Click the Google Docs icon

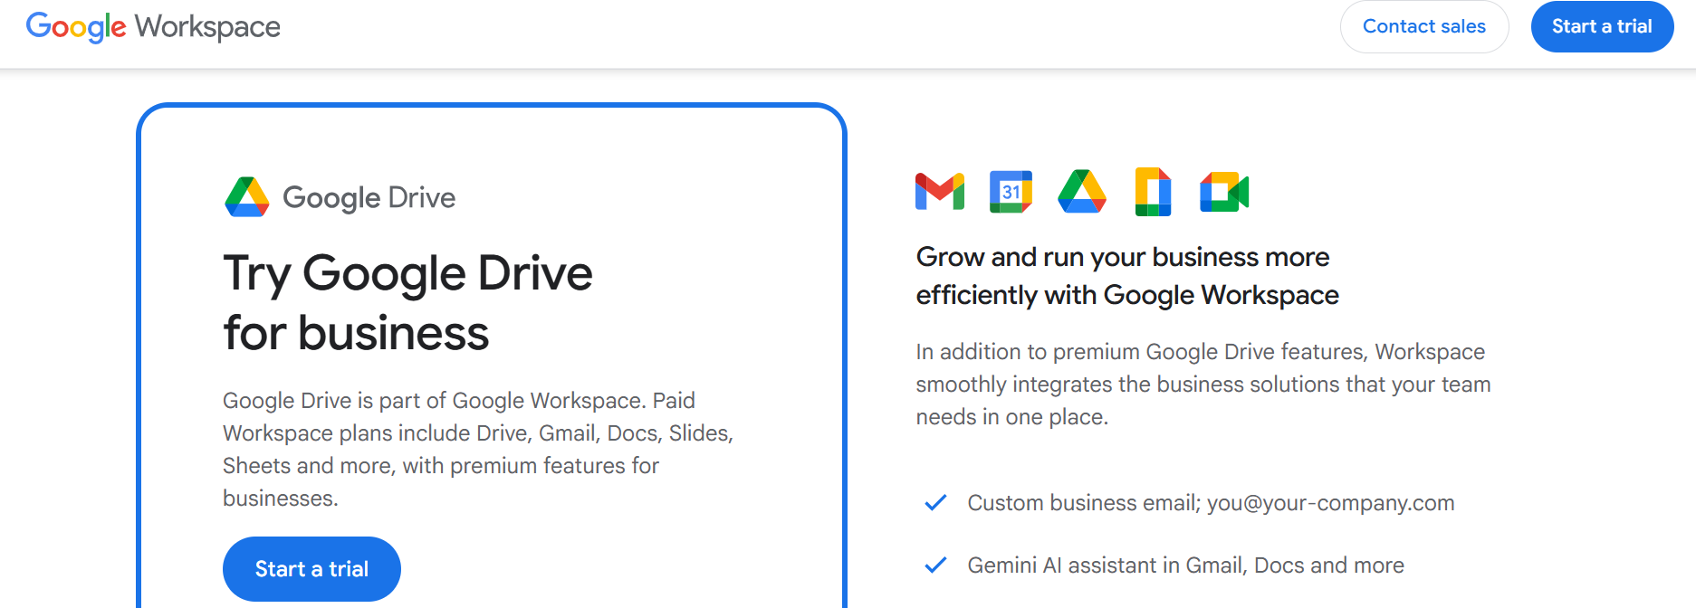click(1153, 192)
